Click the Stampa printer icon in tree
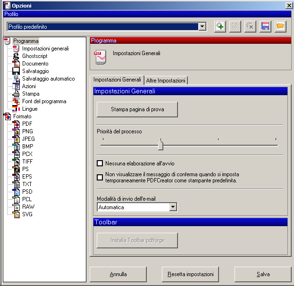 (x=16, y=94)
